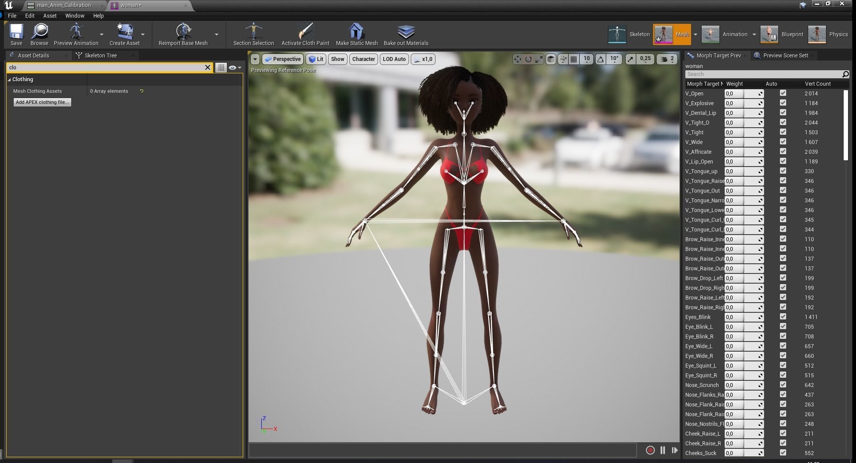Viewport: 856px width, 463px height.
Task: Switch to Animation editor mode
Action: tap(725, 34)
